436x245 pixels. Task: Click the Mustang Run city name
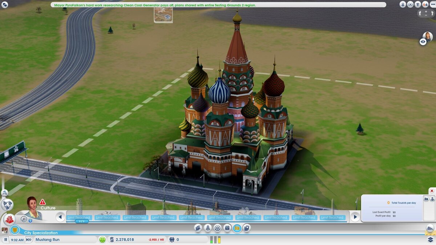pyautogui.click(x=48, y=240)
